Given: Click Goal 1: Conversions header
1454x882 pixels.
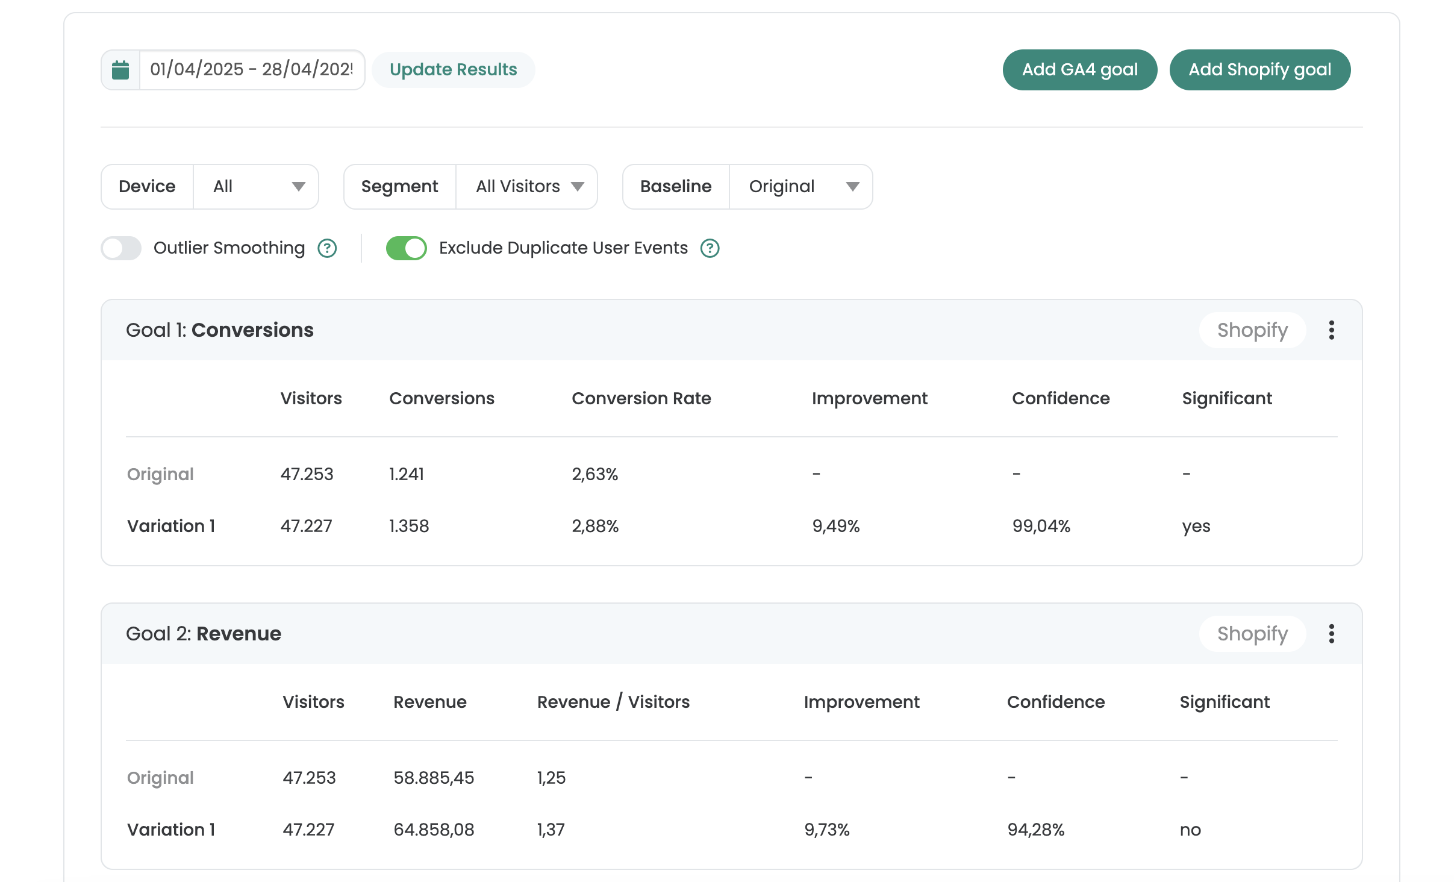Looking at the screenshot, I should click(x=219, y=330).
